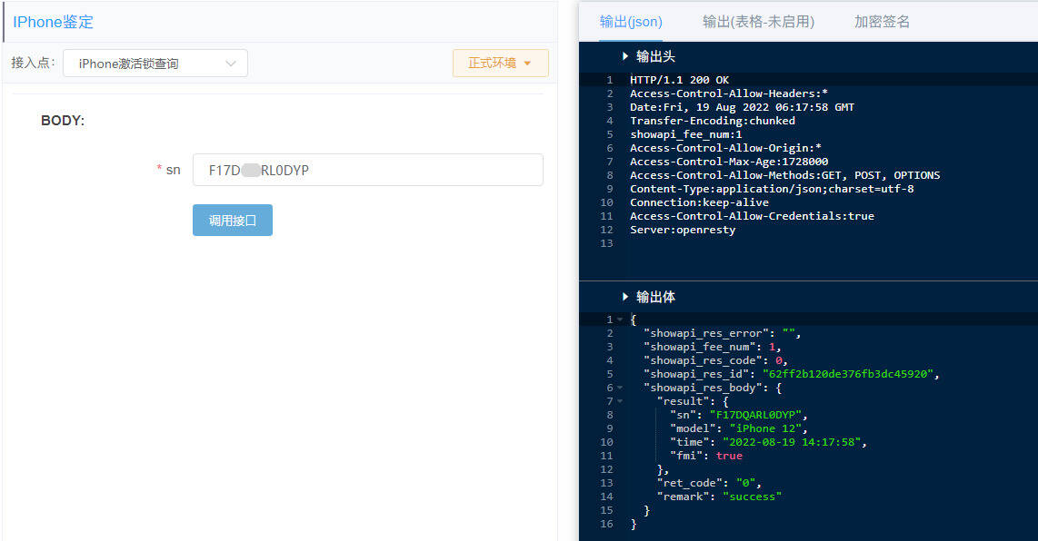
Task: Click the "time" value 2022-08-19 14:17:58
Action: point(792,442)
